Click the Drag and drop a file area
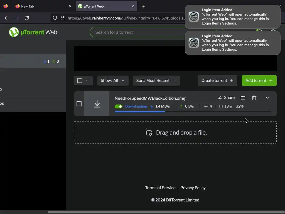 click(175, 132)
